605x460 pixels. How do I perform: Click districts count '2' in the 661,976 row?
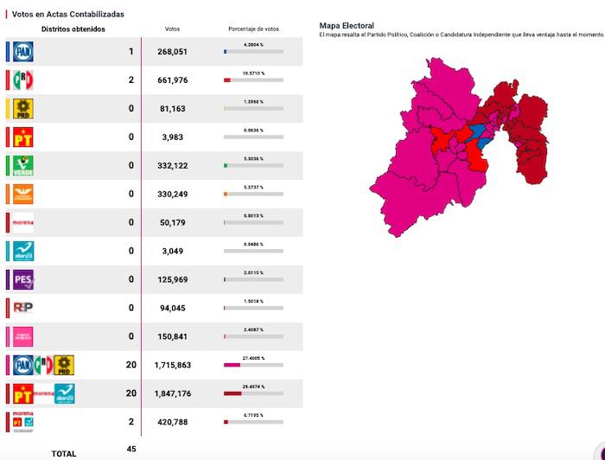[131, 80]
